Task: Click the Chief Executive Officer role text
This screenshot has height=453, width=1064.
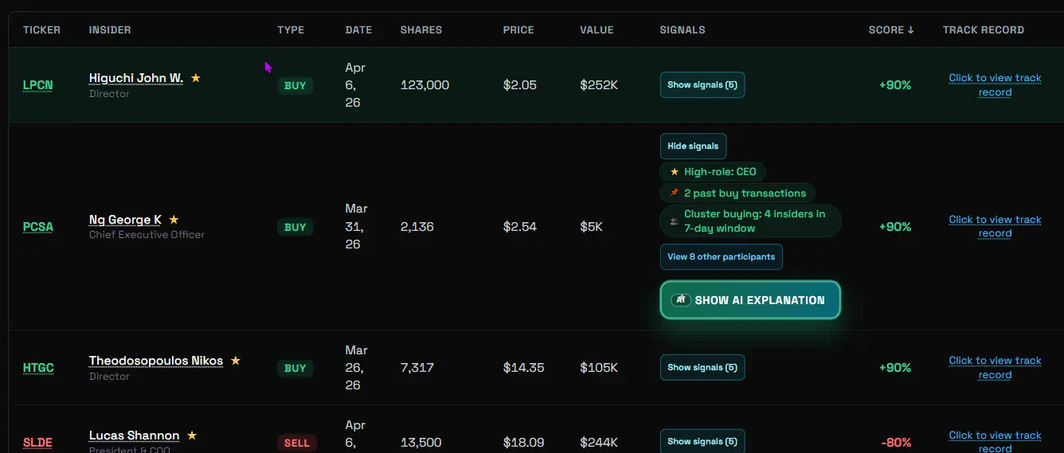Action: [147, 235]
